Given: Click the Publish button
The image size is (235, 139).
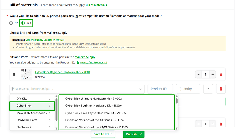Looking at the screenshot, I should 134,134.
